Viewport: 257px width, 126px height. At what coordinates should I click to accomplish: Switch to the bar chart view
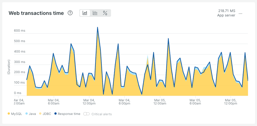tap(95, 13)
